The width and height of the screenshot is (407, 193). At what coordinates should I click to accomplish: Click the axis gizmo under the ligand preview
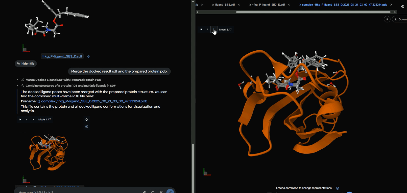[x=26, y=48]
